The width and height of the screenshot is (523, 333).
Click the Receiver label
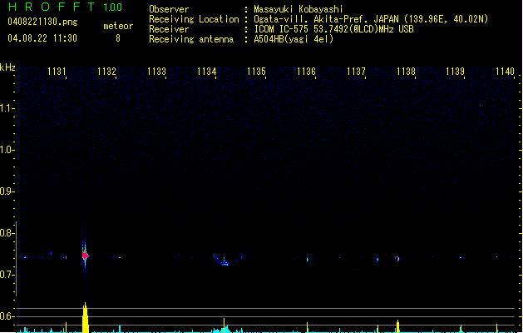(169, 29)
